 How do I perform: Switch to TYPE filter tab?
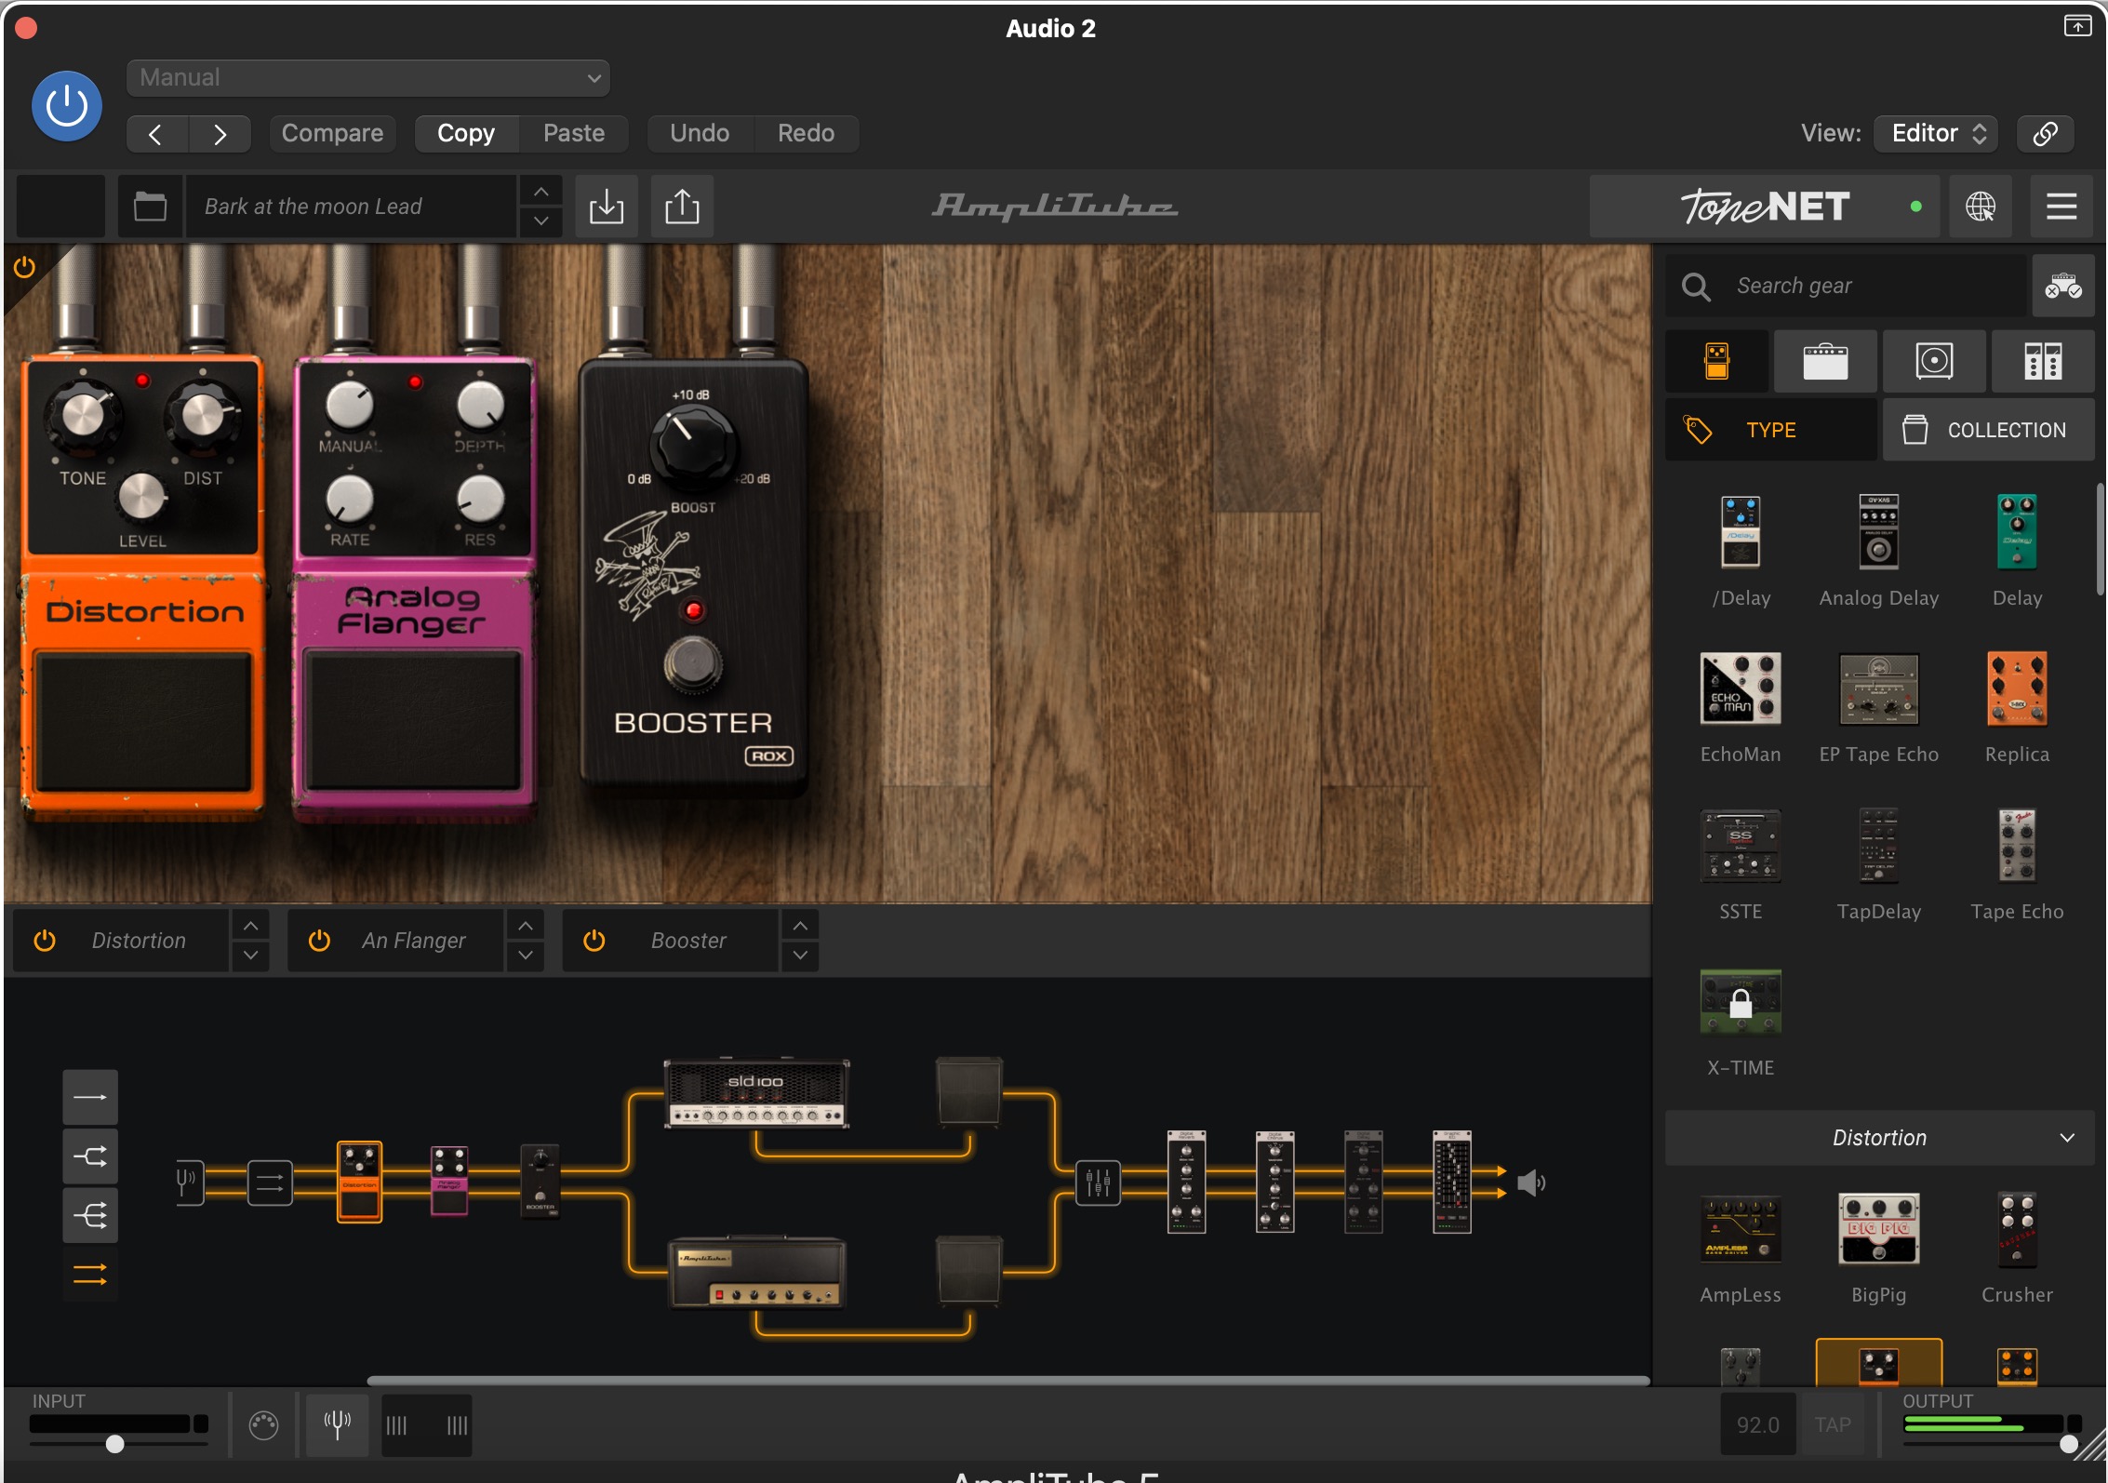1770,430
